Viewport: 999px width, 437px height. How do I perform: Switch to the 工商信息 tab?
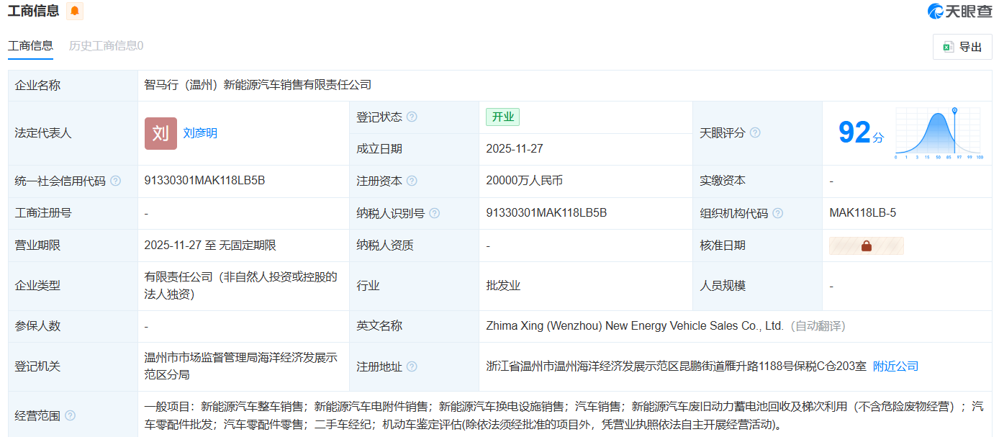[x=30, y=45]
